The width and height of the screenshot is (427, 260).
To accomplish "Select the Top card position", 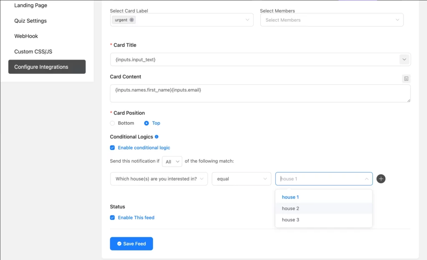I will tap(146, 123).
